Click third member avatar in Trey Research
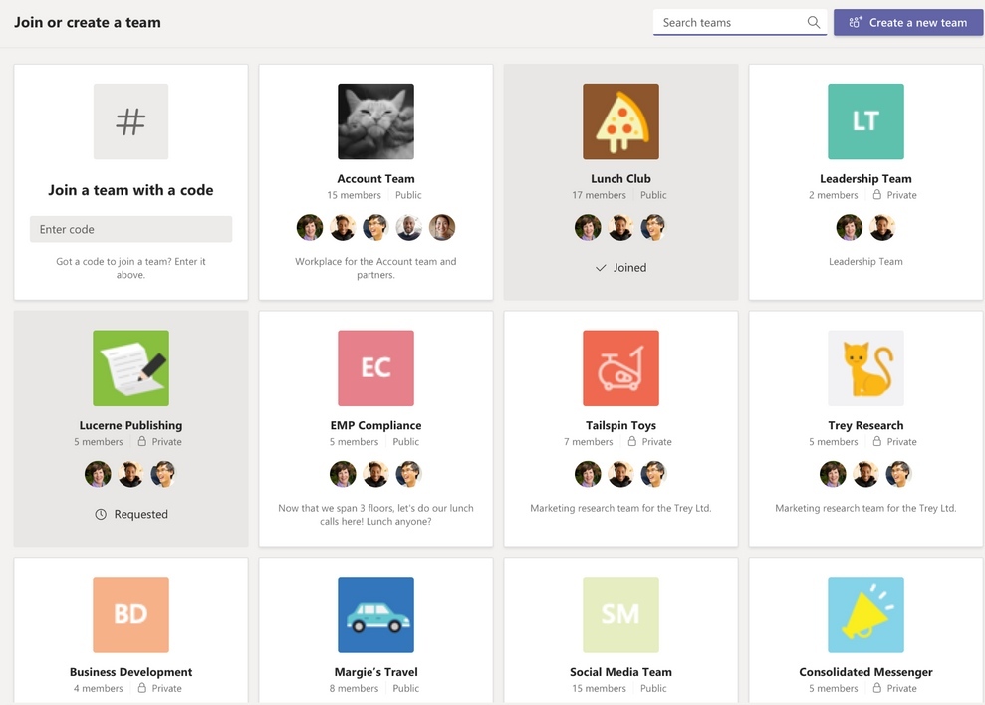The image size is (985, 705). click(x=898, y=474)
